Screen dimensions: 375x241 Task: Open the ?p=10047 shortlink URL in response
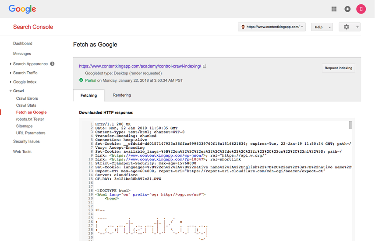click(x=157, y=159)
